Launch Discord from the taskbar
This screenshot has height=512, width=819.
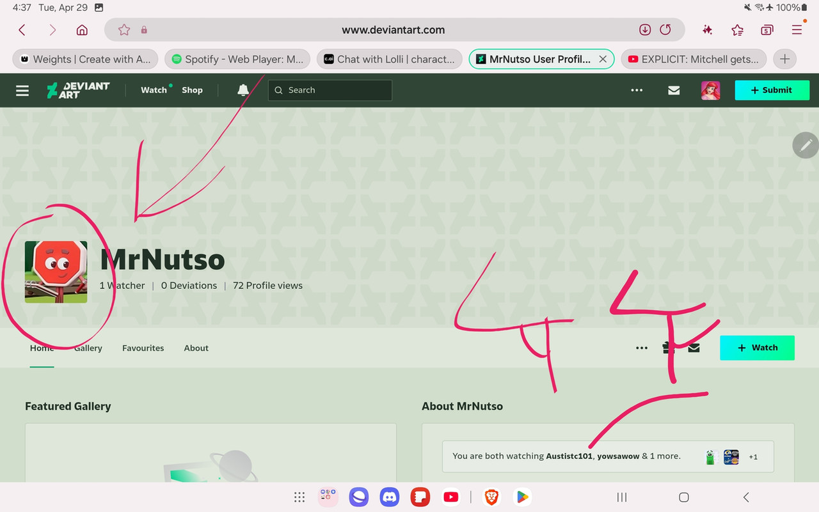pos(390,497)
